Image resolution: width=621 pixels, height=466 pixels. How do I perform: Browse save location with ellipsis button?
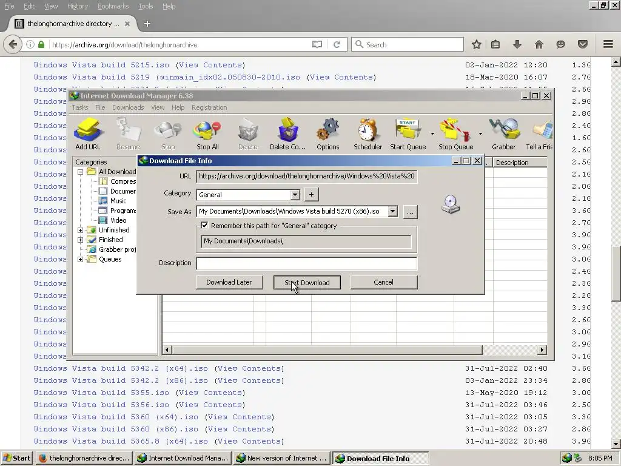[410, 212]
